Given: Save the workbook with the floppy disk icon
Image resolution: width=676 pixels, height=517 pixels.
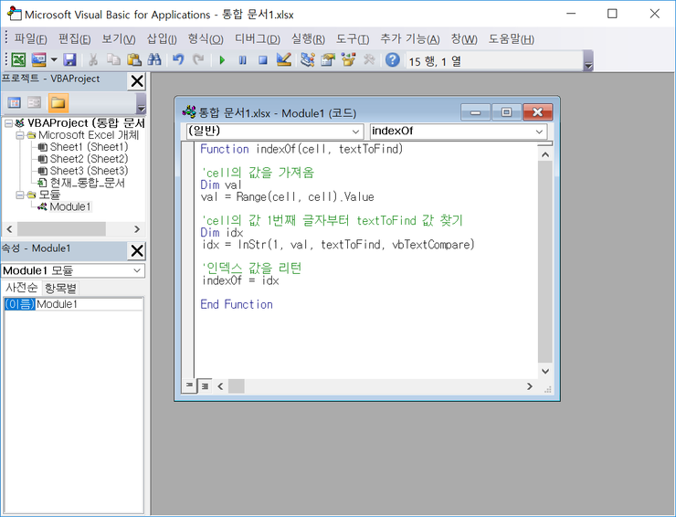Looking at the screenshot, I should (67, 59).
